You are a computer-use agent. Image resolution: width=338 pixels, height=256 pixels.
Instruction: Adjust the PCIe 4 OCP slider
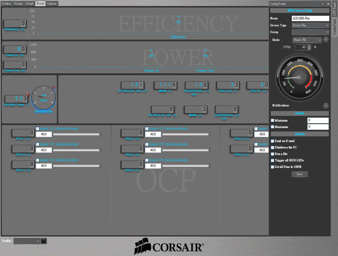point(77,150)
